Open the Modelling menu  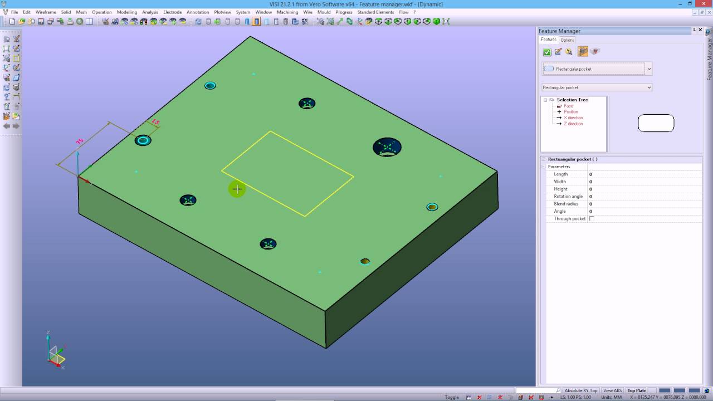click(x=126, y=12)
